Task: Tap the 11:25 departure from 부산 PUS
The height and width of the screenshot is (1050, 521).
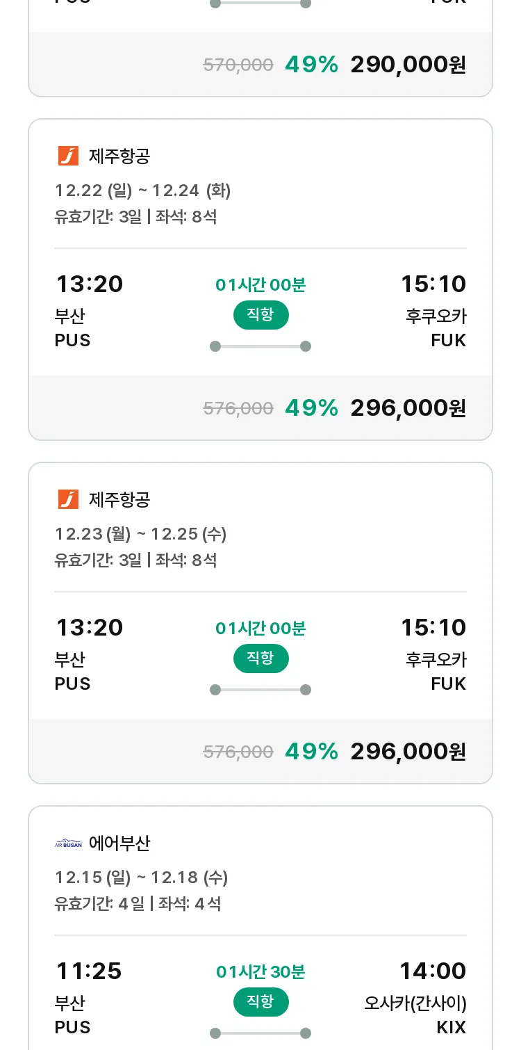Action: pyautogui.click(x=88, y=971)
